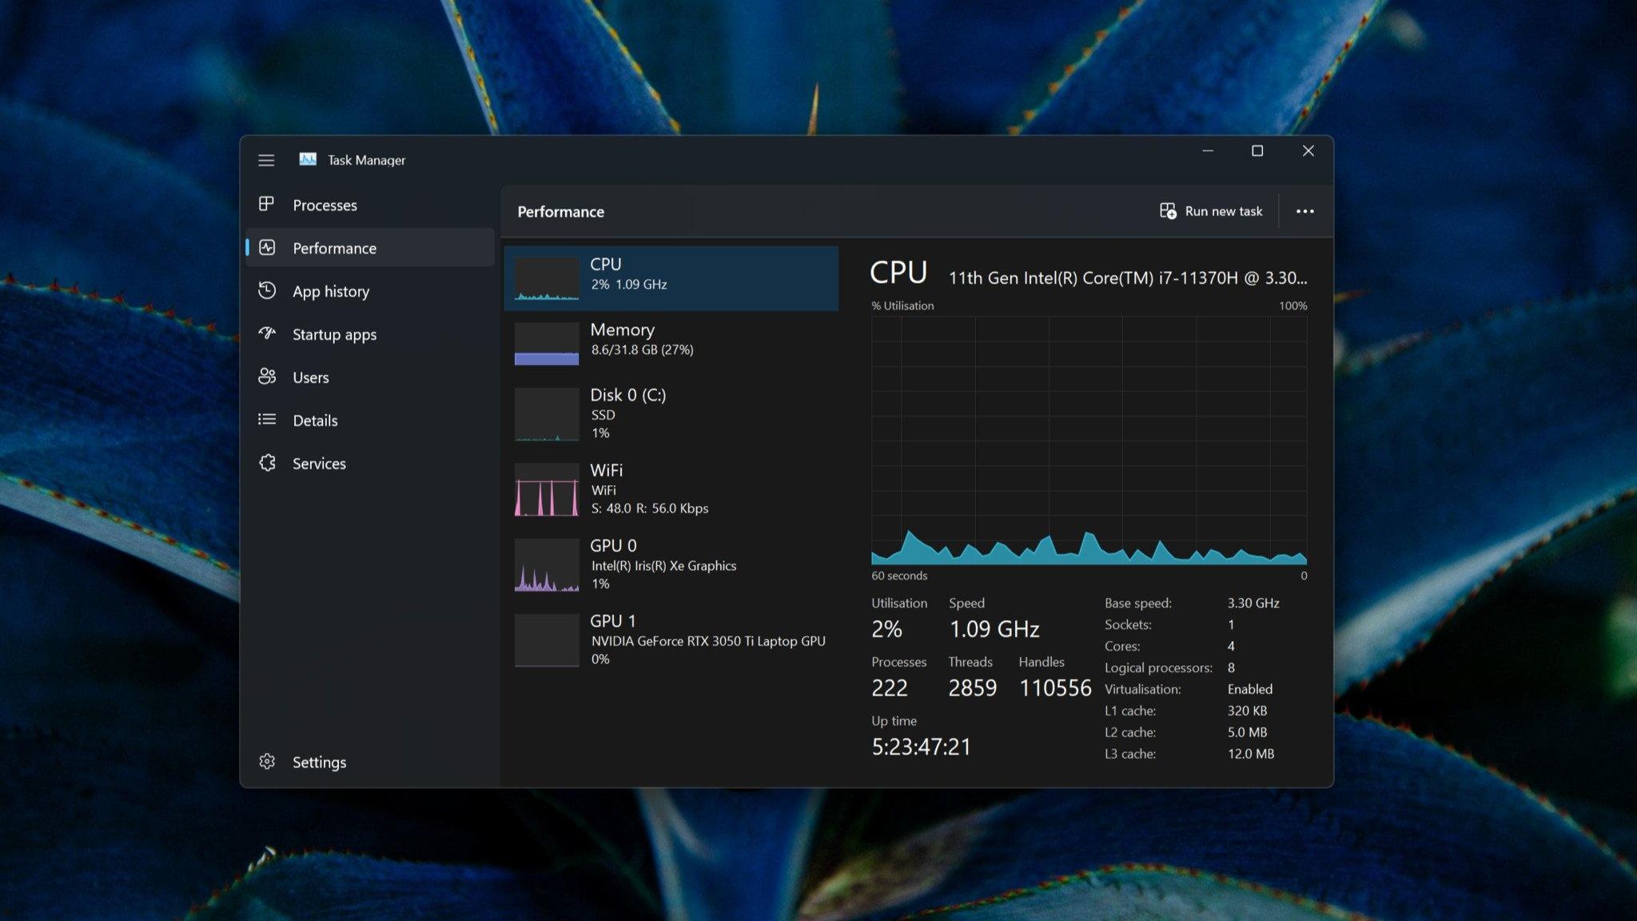Open the three-dots more options menu
This screenshot has width=1637, height=921.
point(1304,211)
